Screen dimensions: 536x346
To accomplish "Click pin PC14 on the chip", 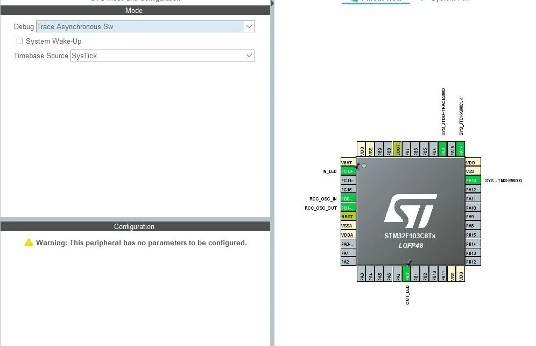I will (x=348, y=180).
